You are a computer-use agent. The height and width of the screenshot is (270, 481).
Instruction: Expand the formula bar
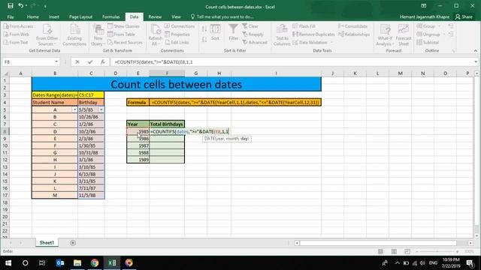coord(476,61)
